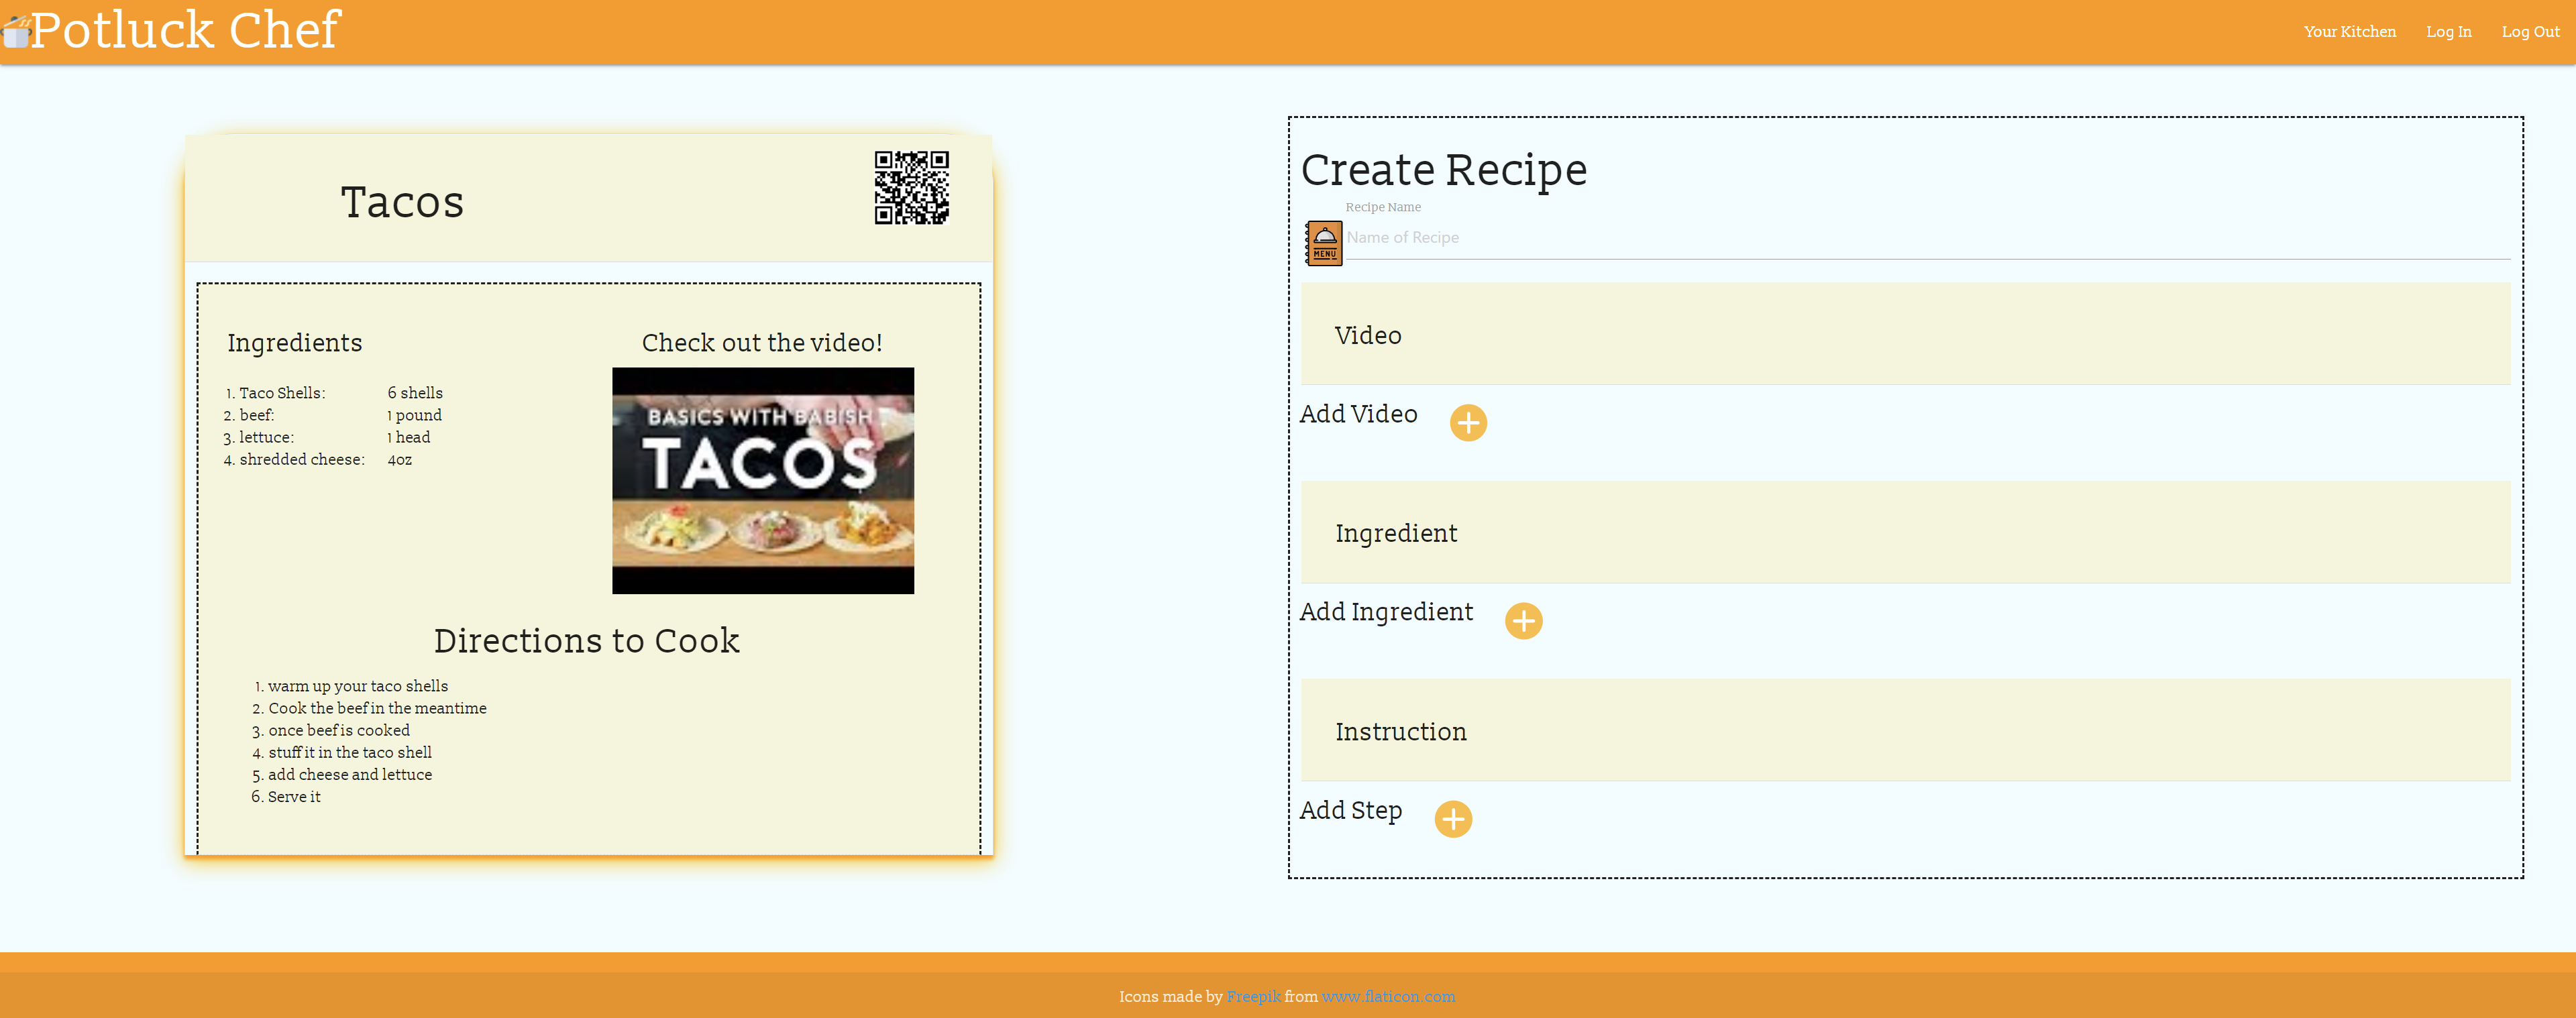Click the Directions to Cook heading
The image size is (2576, 1018).
(x=587, y=640)
